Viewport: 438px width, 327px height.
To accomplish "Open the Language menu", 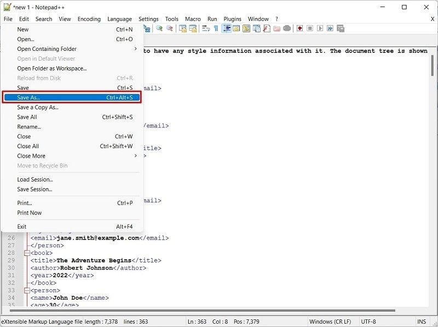I will [119, 19].
